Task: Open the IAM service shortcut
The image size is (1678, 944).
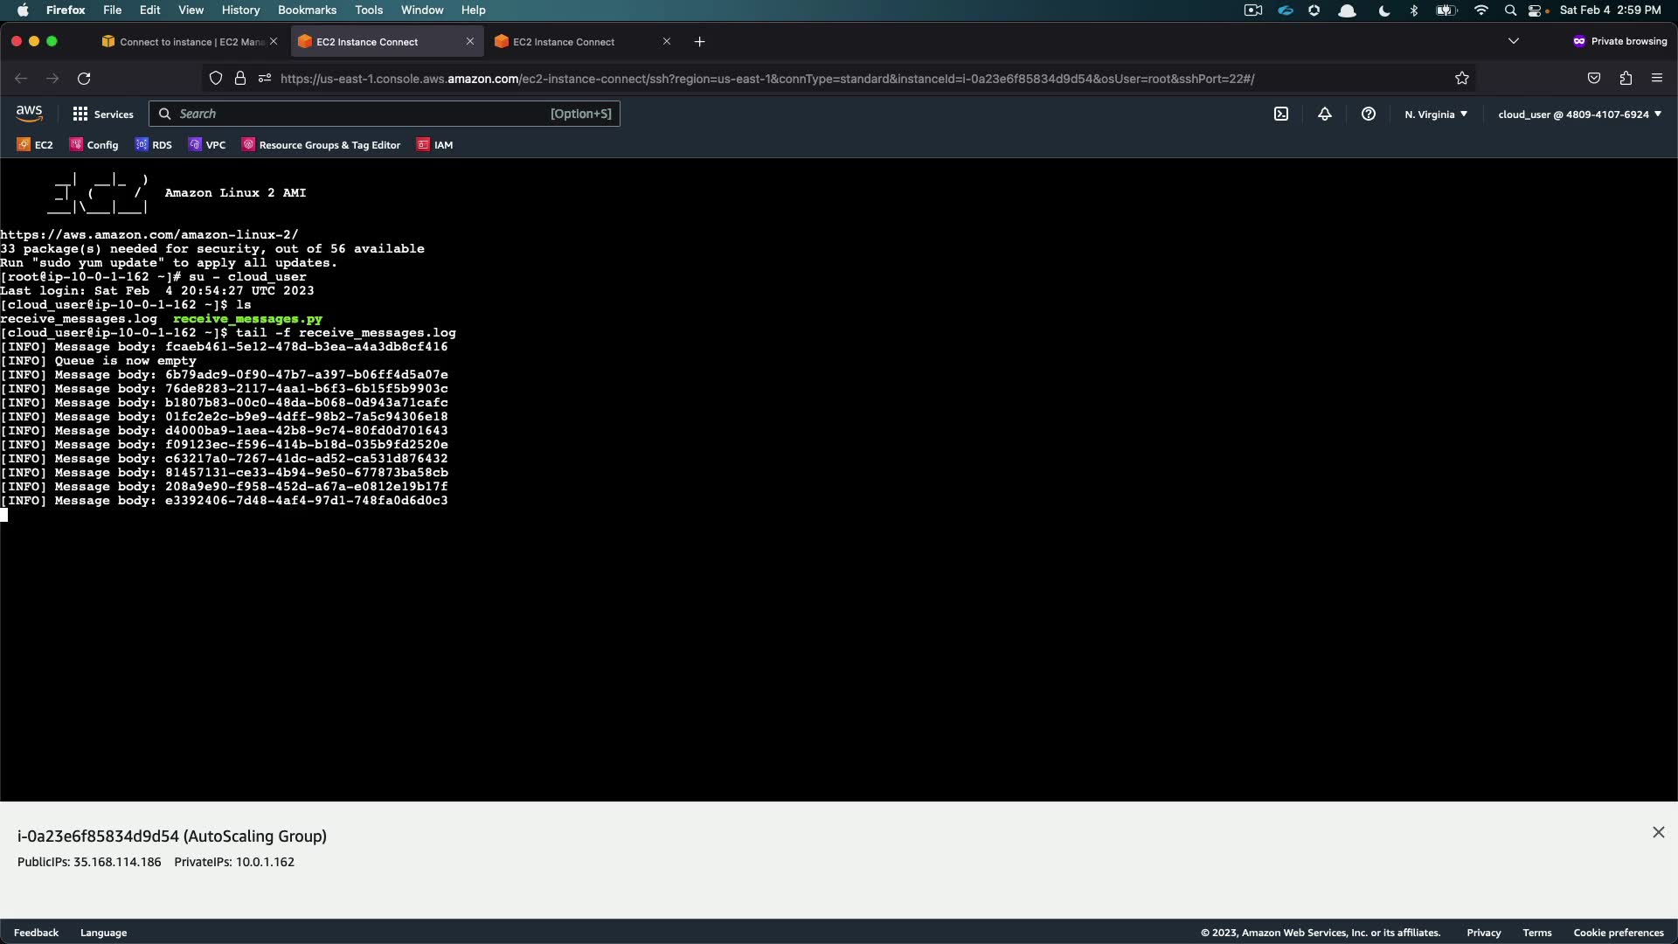Action: (x=435, y=145)
